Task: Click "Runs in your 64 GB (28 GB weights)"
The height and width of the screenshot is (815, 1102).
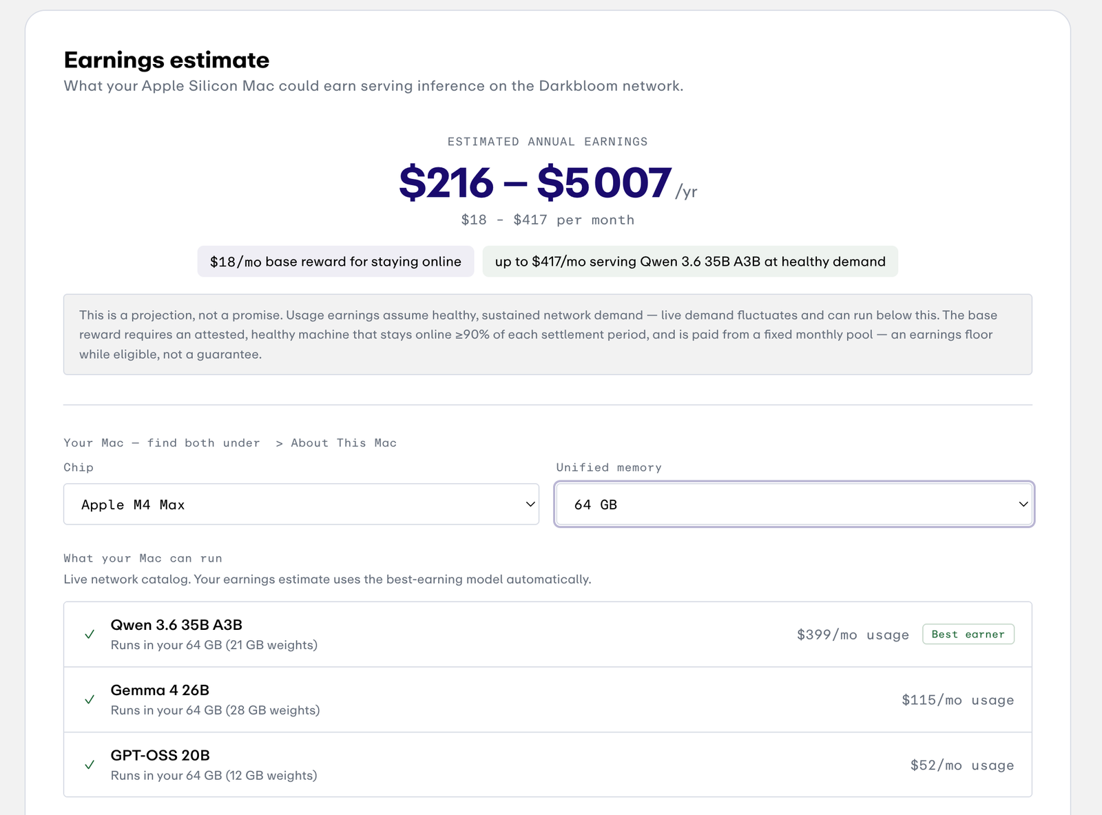Action: pyautogui.click(x=215, y=710)
